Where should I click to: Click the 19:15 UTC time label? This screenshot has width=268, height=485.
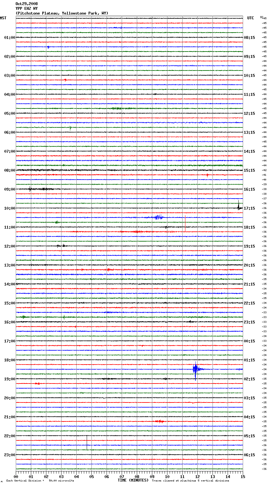pyautogui.click(x=249, y=246)
